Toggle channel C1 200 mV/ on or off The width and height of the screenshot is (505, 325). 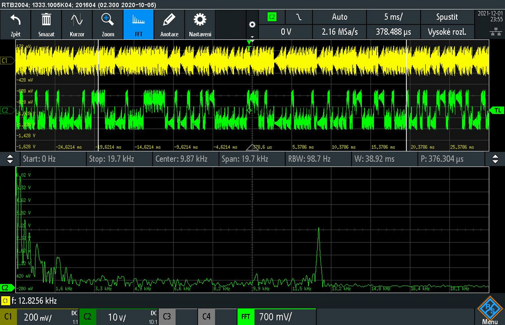coord(39,317)
